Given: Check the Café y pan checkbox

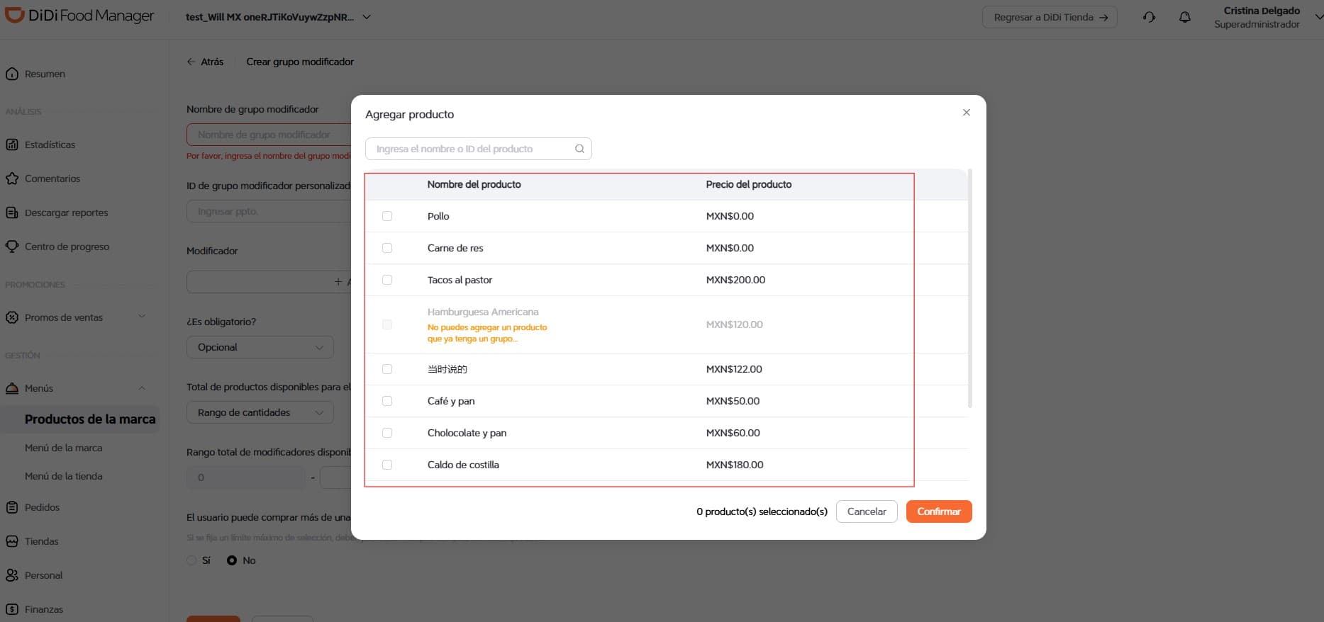Looking at the screenshot, I should pyautogui.click(x=387, y=401).
